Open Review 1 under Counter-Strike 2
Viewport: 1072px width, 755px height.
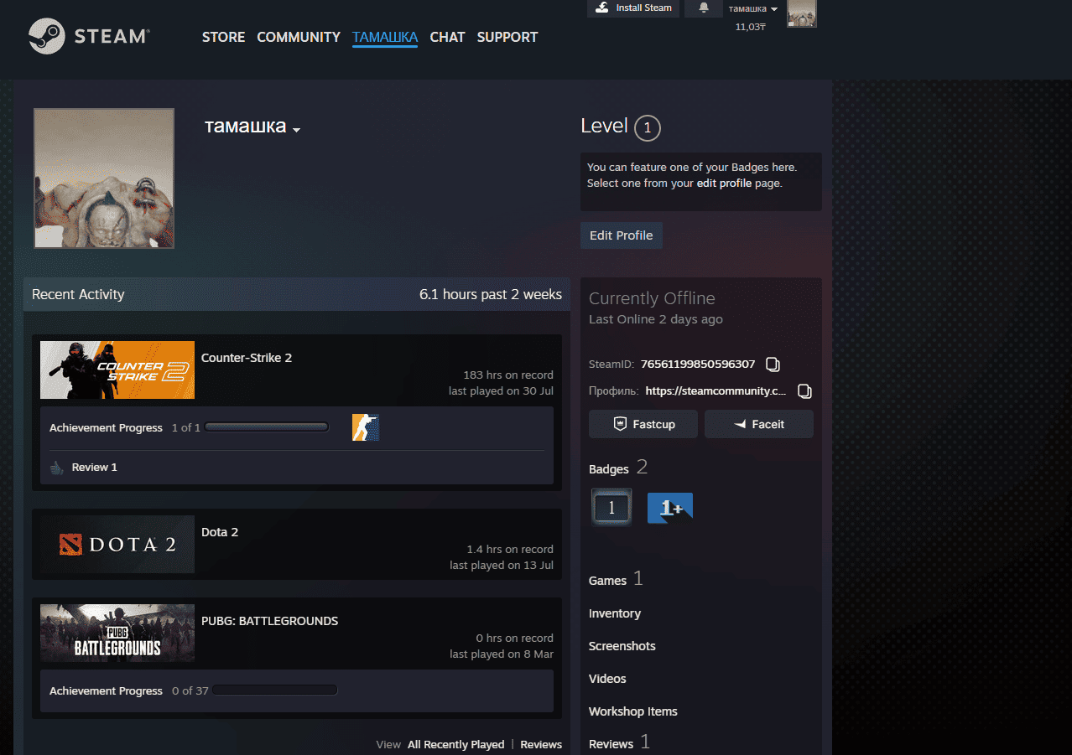[x=95, y=468]
